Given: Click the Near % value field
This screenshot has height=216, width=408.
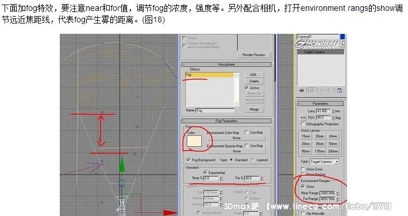Looking at the screenshot, I should [x=211, y=178].
